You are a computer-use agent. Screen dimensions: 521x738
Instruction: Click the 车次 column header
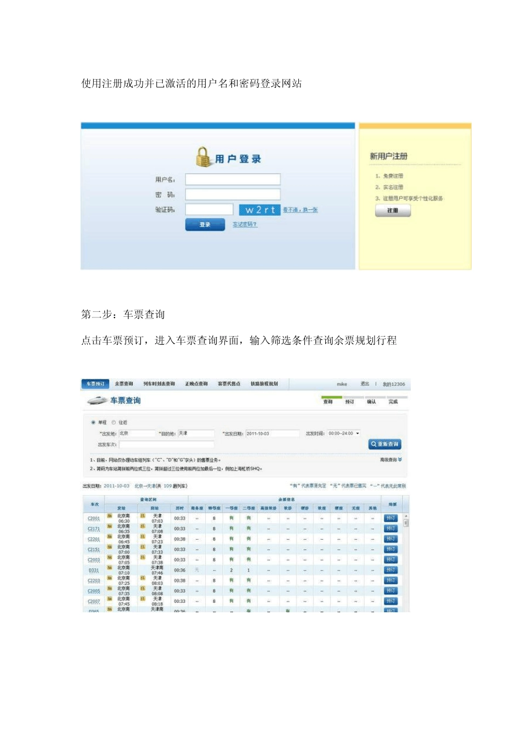(x=94, y=504)
